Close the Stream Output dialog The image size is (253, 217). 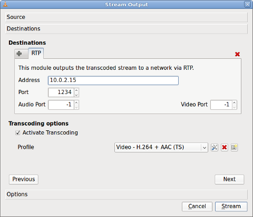point(247,4)
